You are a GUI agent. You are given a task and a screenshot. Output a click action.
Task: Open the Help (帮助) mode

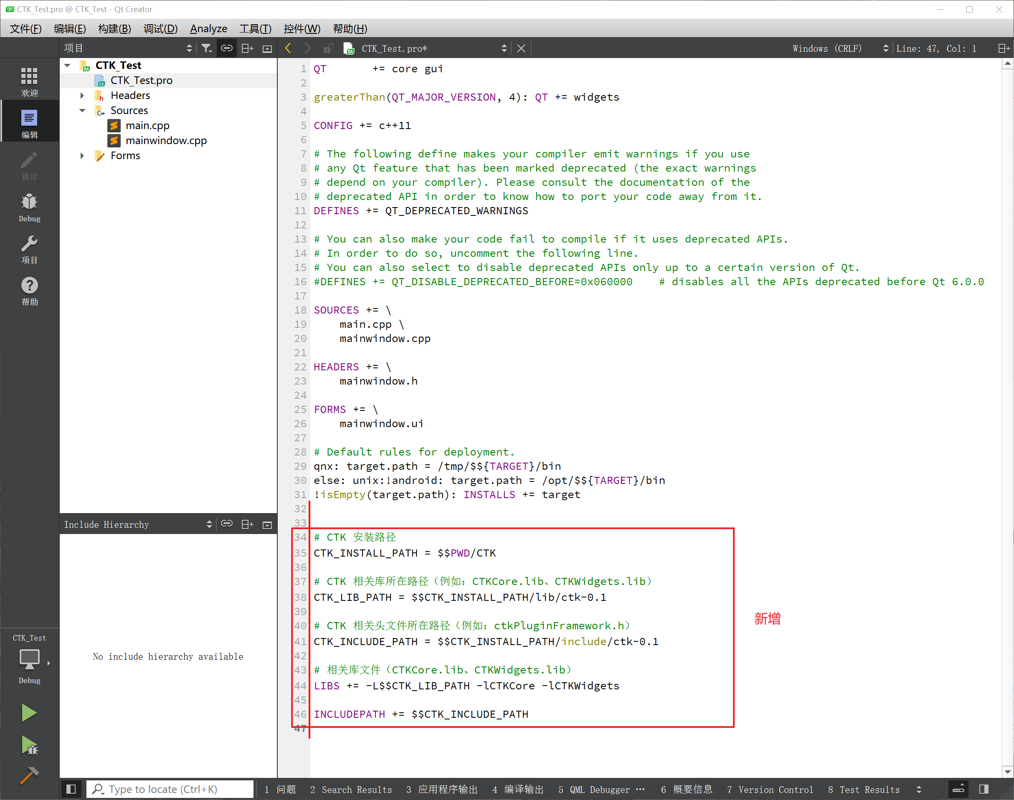pyautogui.click(x=29, y=291)
